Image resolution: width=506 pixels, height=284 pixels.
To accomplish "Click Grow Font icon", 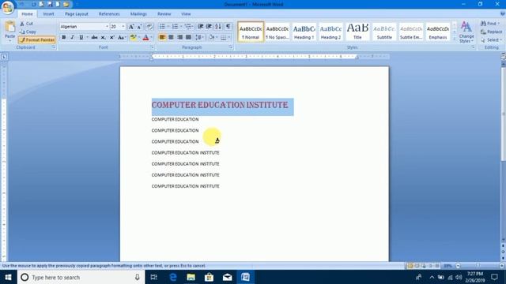I will point(131,26).
